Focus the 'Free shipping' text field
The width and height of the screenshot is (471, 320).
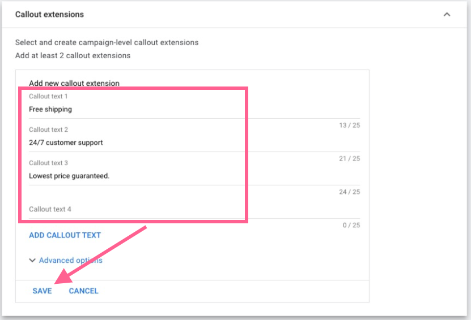(x=136, y=110)
